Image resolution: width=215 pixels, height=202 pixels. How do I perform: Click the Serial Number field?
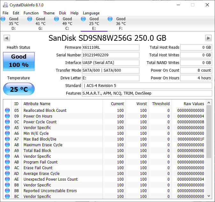(x=111, y=55)
